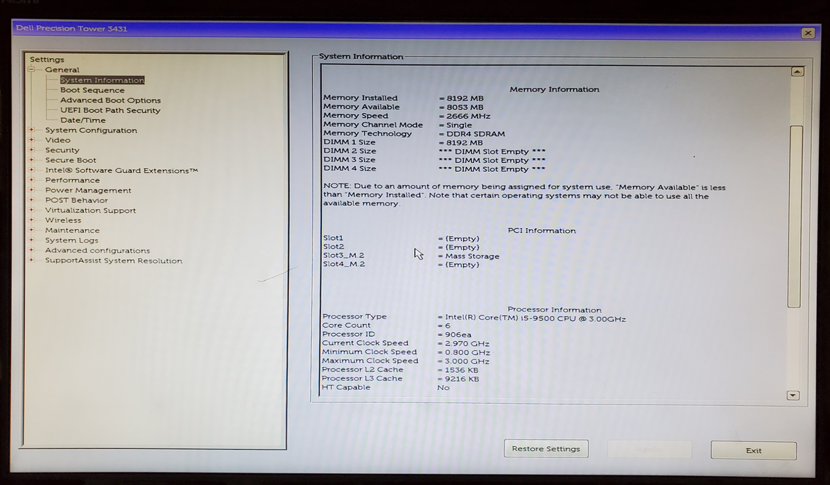The height and width of the screenshot is (485, 830).
Task: Collapse the General tree section
Action: point(31,69)
